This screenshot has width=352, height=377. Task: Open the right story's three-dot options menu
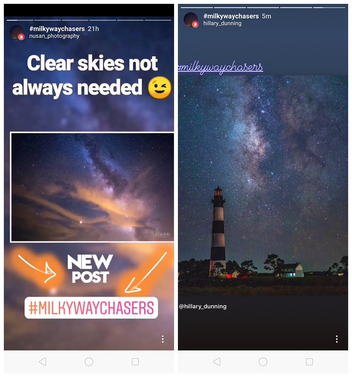pyautogui.click(x=337, y=339)
